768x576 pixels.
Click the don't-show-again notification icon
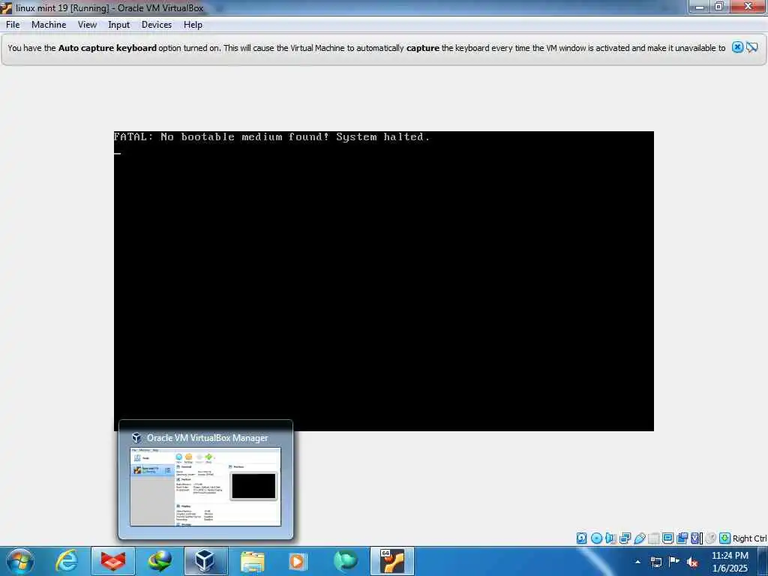click(751, 47)
